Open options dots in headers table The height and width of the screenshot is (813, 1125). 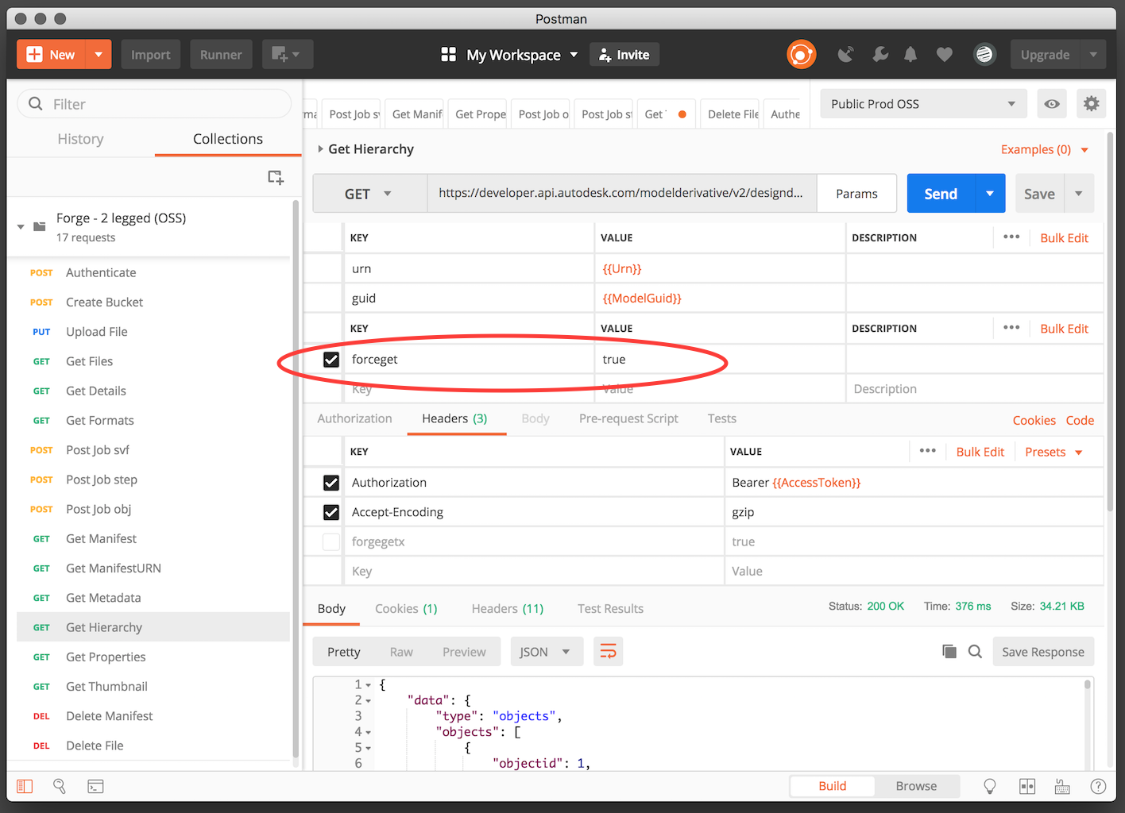[928, 451]
